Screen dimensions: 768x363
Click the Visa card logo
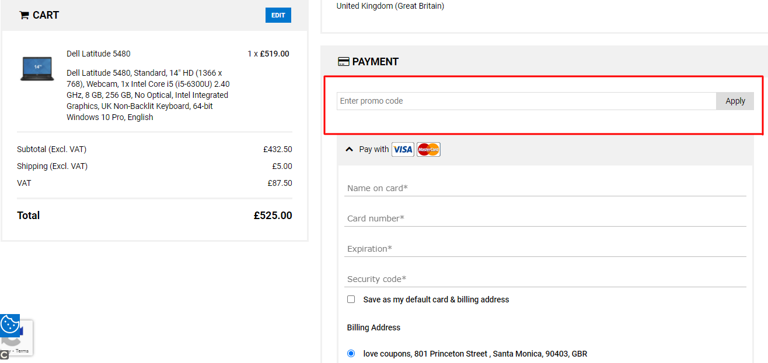pos(403,150)
